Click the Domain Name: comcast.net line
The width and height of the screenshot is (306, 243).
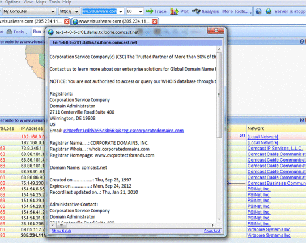coord(78,167)
